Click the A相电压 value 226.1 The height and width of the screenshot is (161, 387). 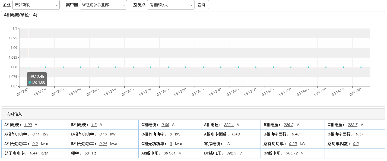click(x=229, y=125)
